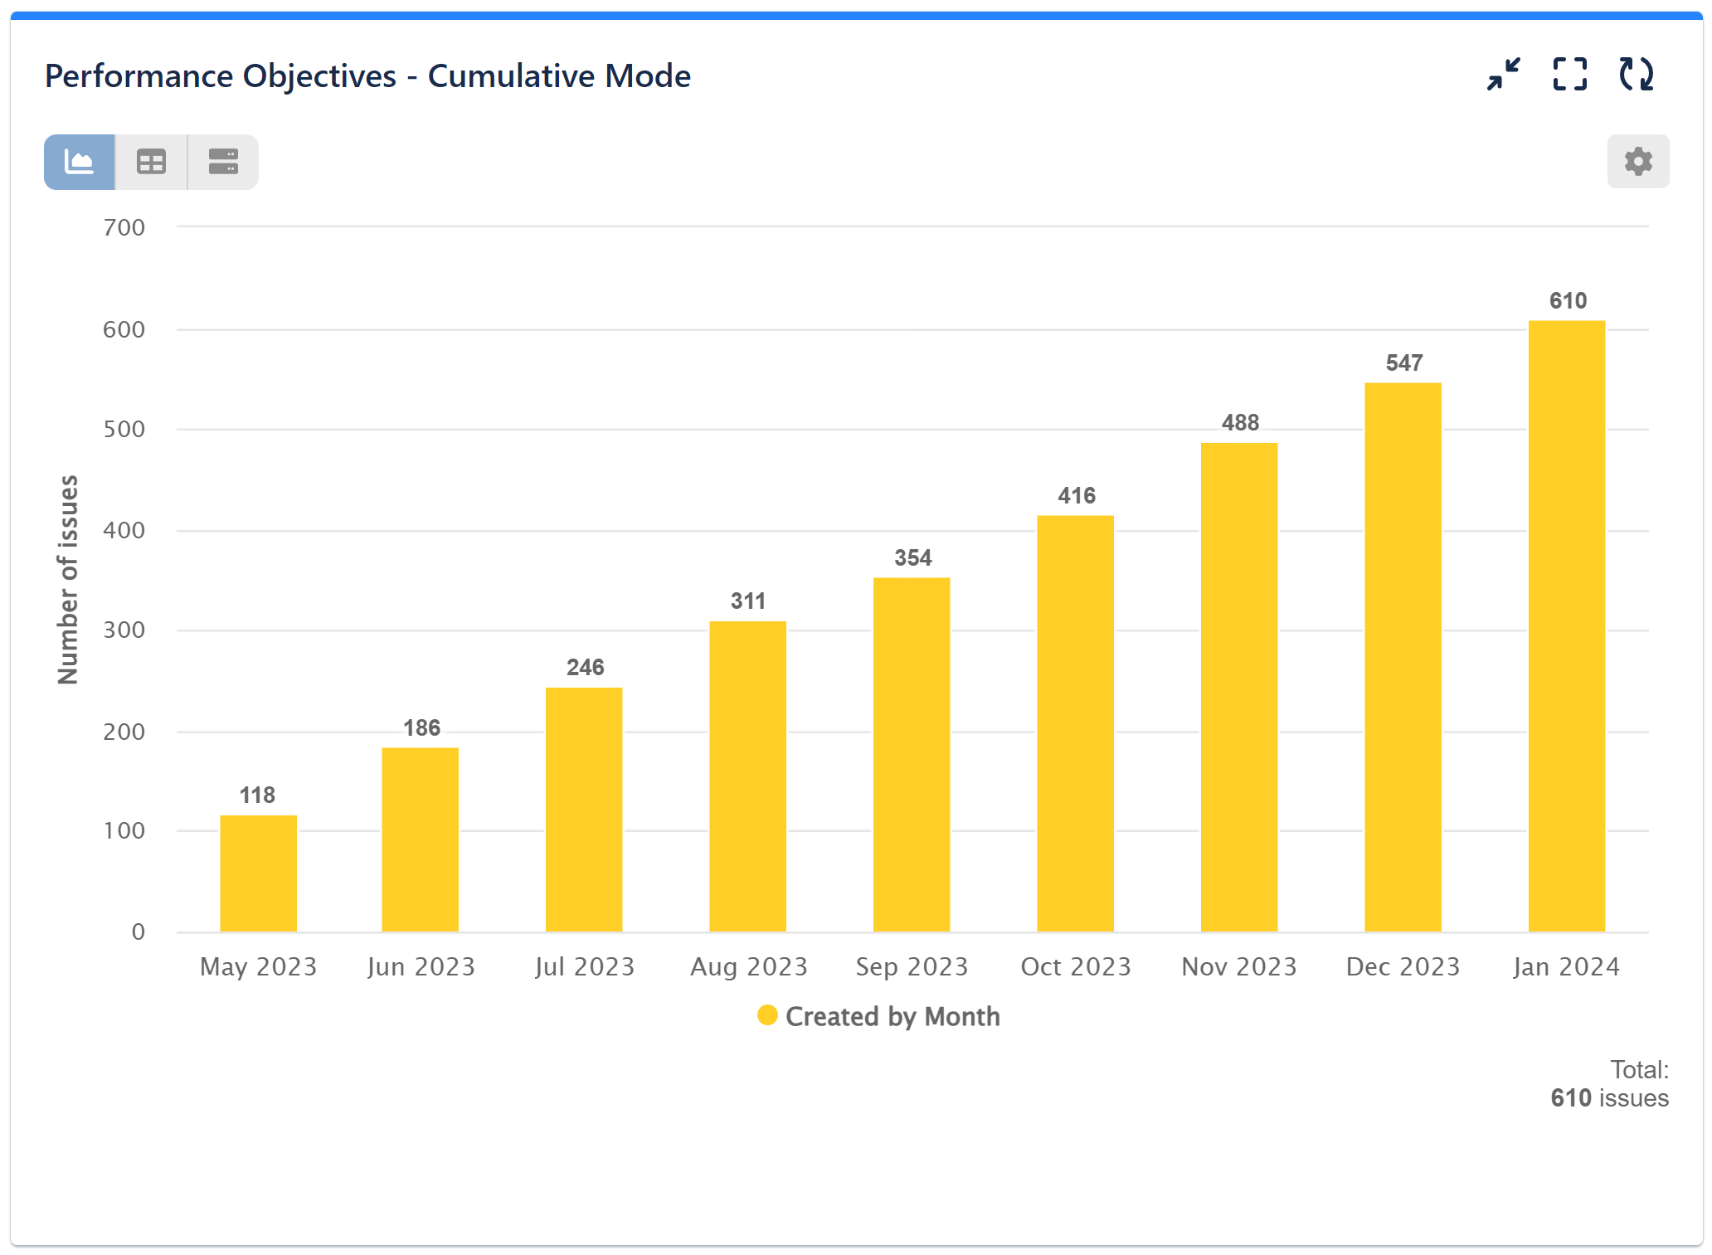Viewport: 1712px width, 1255px height.
Task: Select the grouped list view icon
Action: click(x=221, y=162)
